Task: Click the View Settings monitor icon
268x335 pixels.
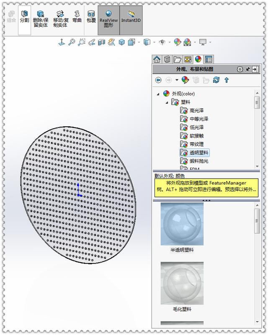Action: click(203, 42)
